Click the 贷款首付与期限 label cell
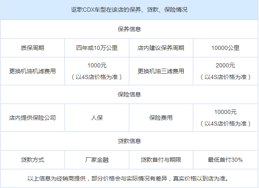 pyautogui.click(x=161, y=160)
